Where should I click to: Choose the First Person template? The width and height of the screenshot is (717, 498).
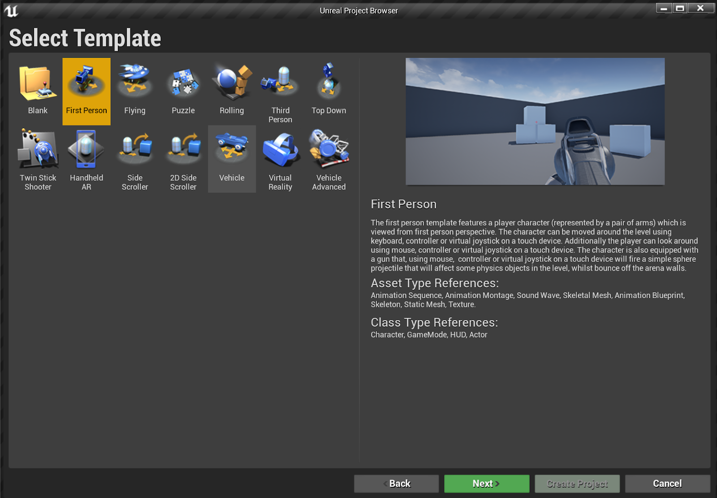coord(86,91)
